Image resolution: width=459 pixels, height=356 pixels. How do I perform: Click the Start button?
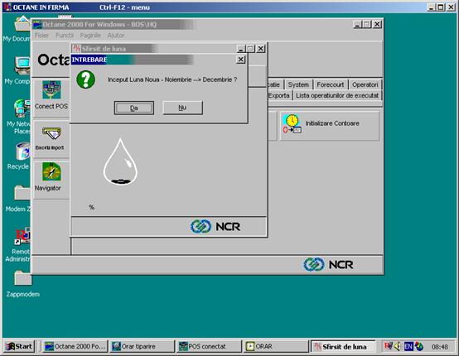pyautogui.click(x=19, y=347)
